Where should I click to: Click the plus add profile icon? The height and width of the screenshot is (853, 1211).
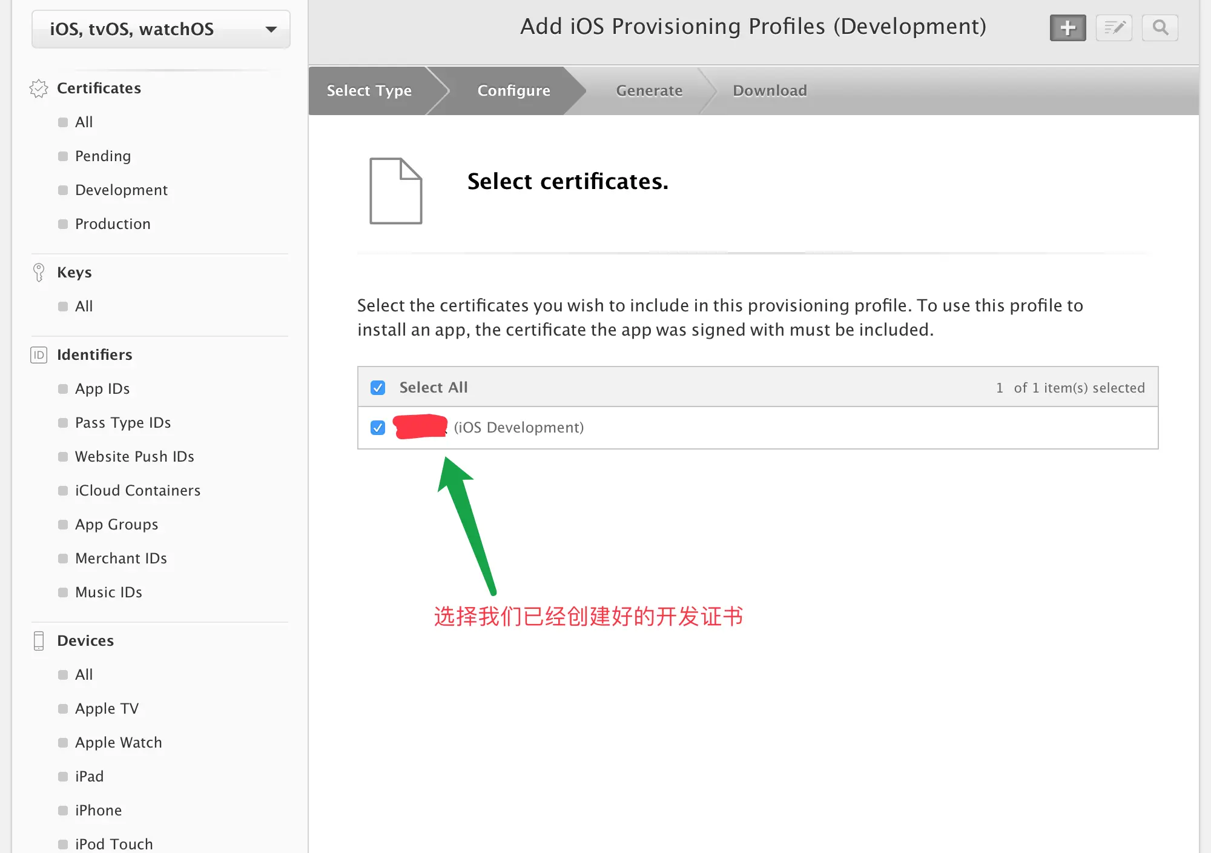(1067, 28)
